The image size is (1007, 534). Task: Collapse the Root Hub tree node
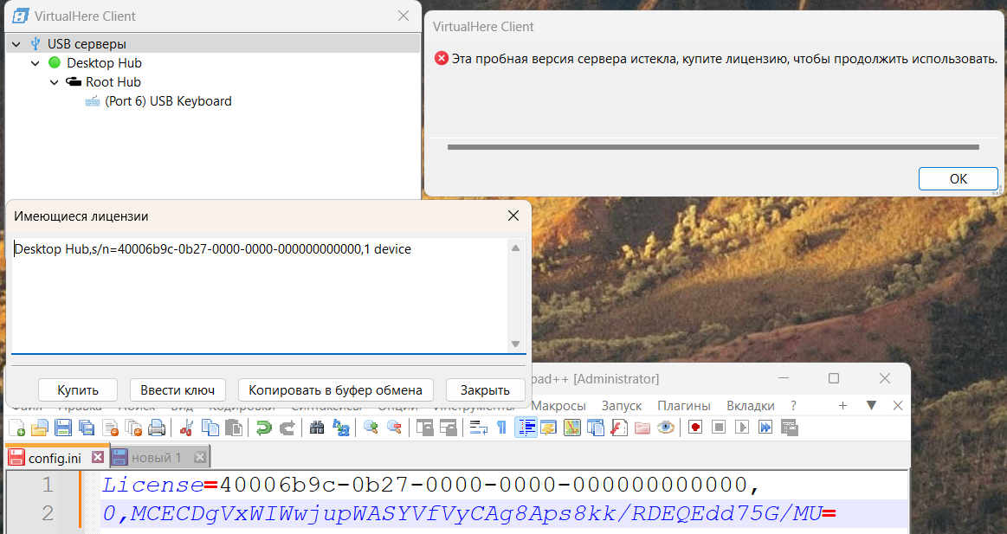[x=54, y=82]
